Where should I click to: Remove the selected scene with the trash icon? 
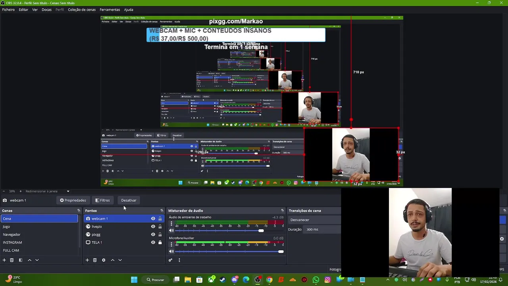12,260
